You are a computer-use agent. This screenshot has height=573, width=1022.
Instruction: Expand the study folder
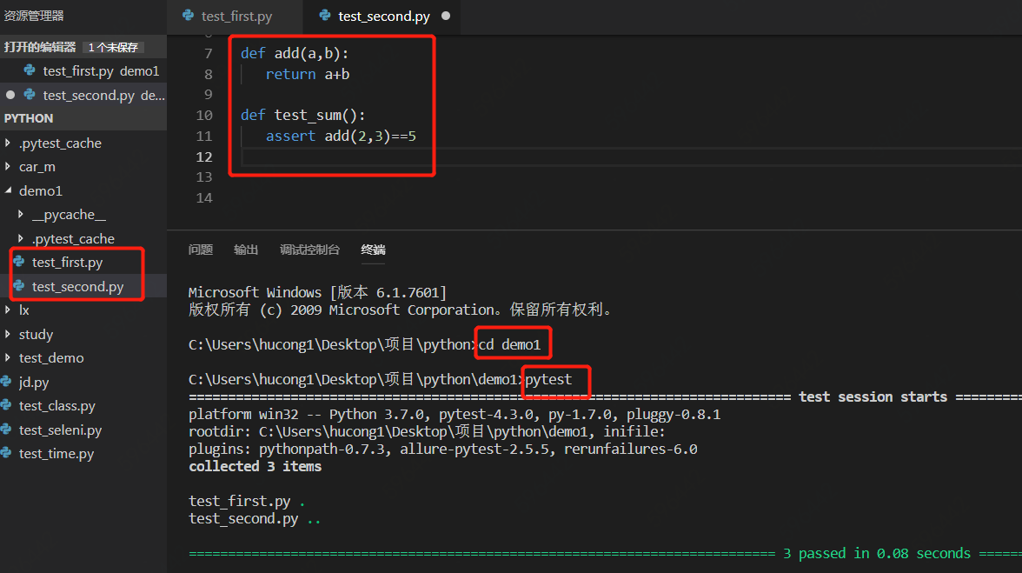click(9, 335)
